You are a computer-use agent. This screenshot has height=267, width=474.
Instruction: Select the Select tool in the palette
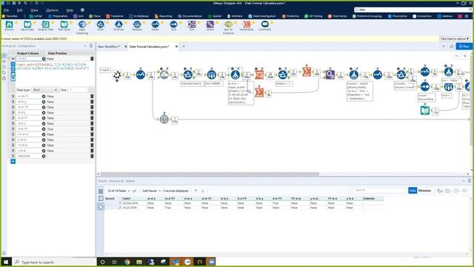pos(155,26)
